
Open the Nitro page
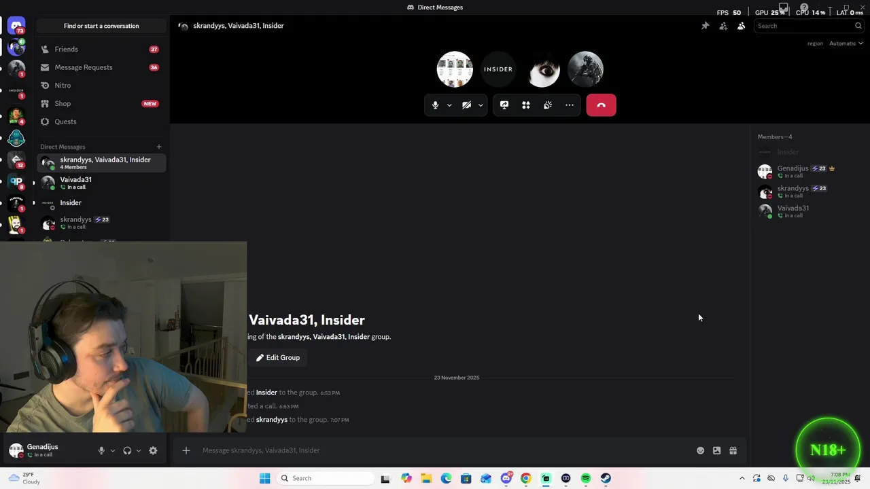pos(101,86)
